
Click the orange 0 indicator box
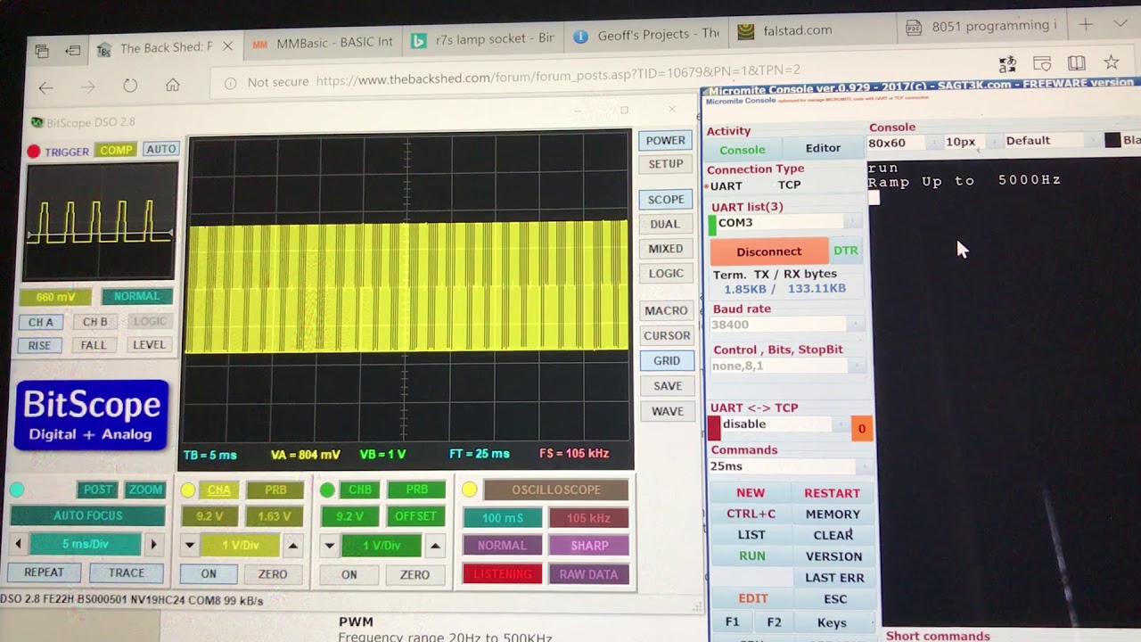(861, 429)
